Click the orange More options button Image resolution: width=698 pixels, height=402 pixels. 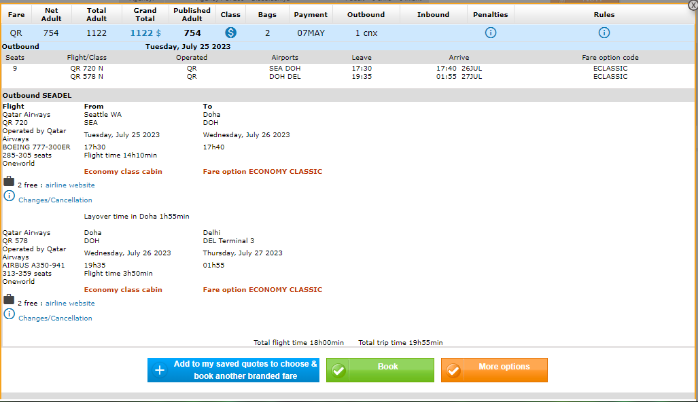pyautogui.click(x=494, y=370)
